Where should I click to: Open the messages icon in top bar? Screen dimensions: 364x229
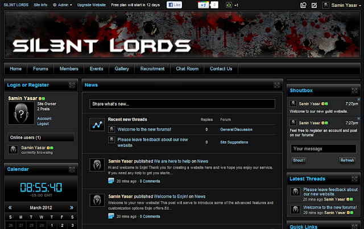(303, 5)
